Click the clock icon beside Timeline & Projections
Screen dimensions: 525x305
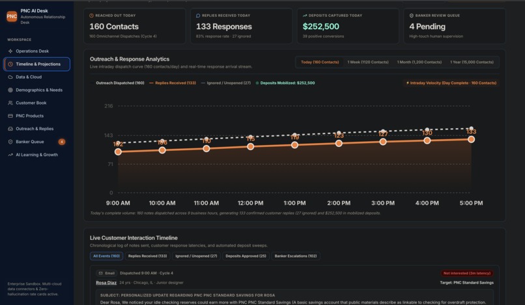10,64
